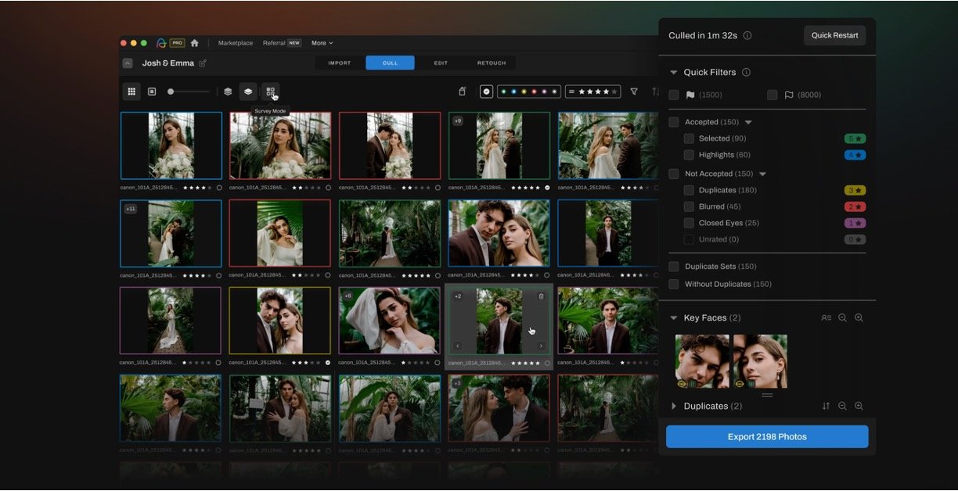
Task: Click the Export 2198 Photos button
Action: (x=766, y=436)
